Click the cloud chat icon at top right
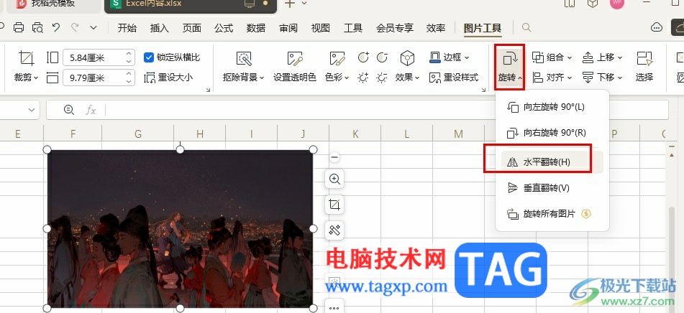 (x=657, y=27)
